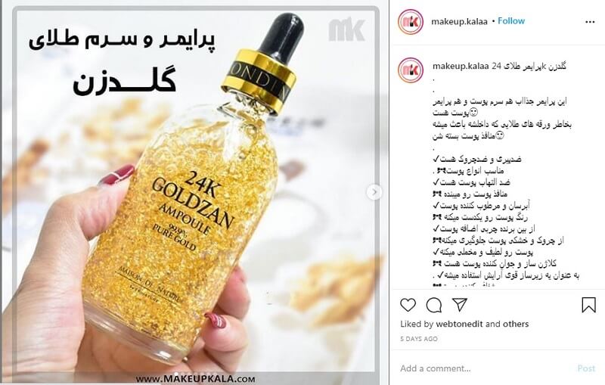Like the post with heart icon
605x385 pixels.
[x=408, y=305]
